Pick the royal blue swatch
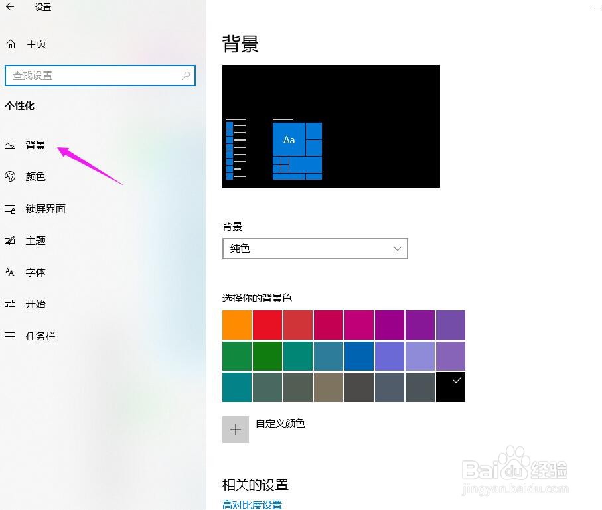 pyautogui.click(x=359, y=356)
